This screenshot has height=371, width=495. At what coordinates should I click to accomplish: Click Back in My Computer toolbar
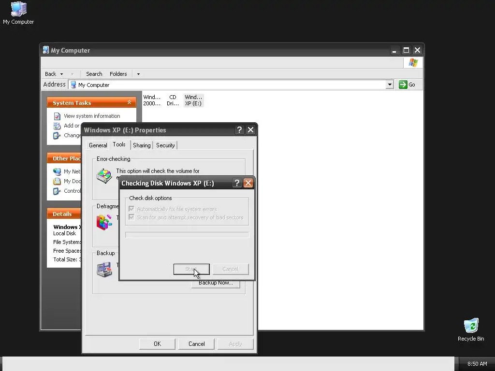[x=50, y=74]
